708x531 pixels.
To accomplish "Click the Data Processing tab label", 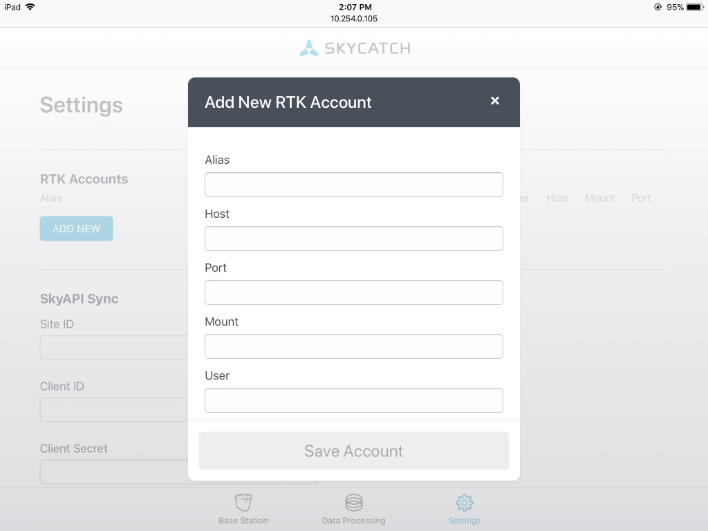I will 354,521.
